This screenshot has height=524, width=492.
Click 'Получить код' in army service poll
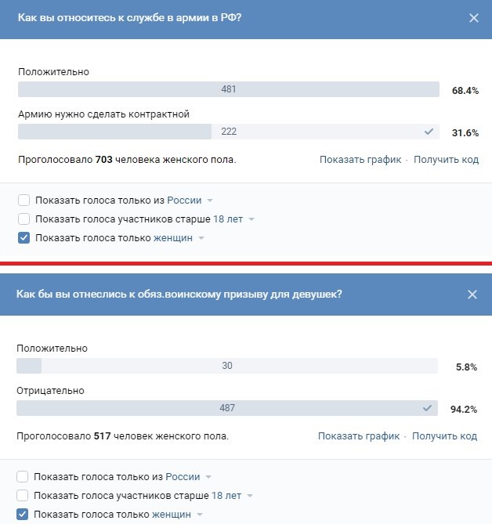click(x=446, y=160)
